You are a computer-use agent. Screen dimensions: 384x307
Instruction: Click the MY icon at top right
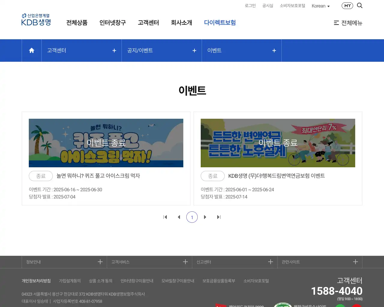click(347, 5)
